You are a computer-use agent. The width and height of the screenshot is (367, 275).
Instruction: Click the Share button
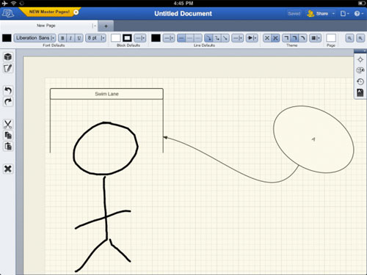coord(318,14)
